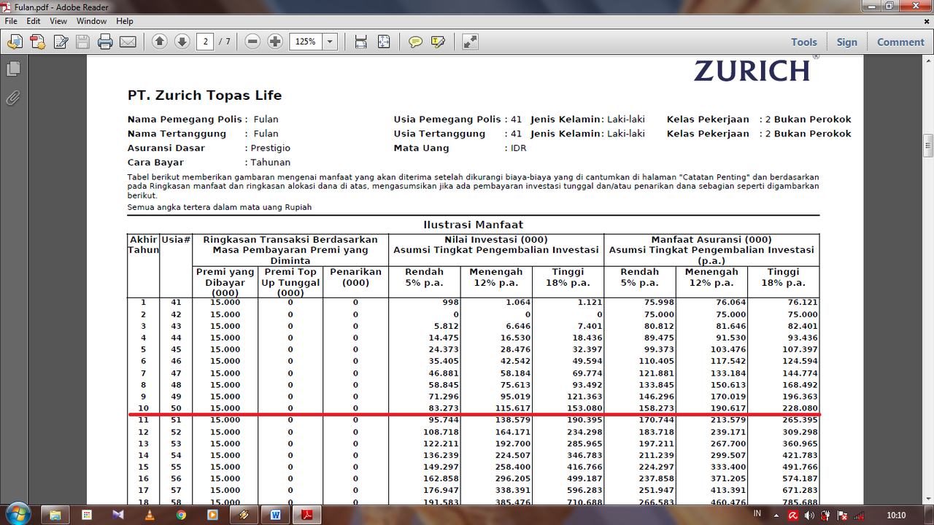Viewport: 934px width, 525px height.
Task: Click the 'Tahunan' Cara Bayar value
Action: pos(270,163)
